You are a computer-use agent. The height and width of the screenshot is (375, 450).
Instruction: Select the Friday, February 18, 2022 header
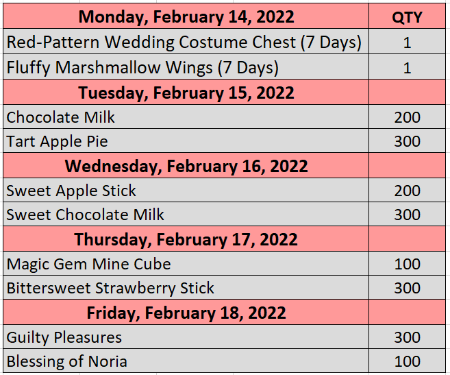[x=186, y=313]
